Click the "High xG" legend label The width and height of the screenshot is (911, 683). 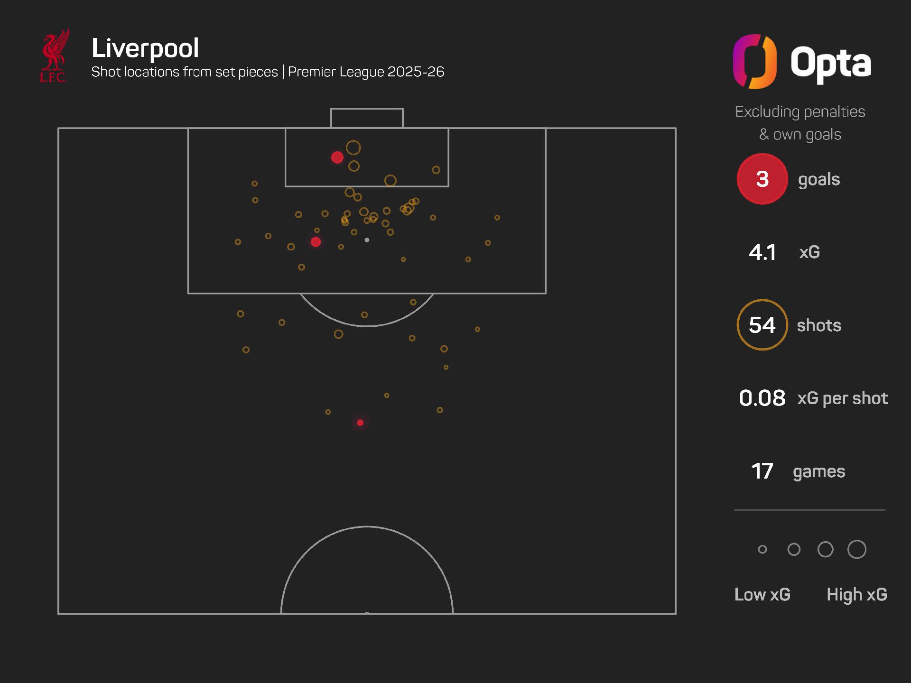pos(856,594)
